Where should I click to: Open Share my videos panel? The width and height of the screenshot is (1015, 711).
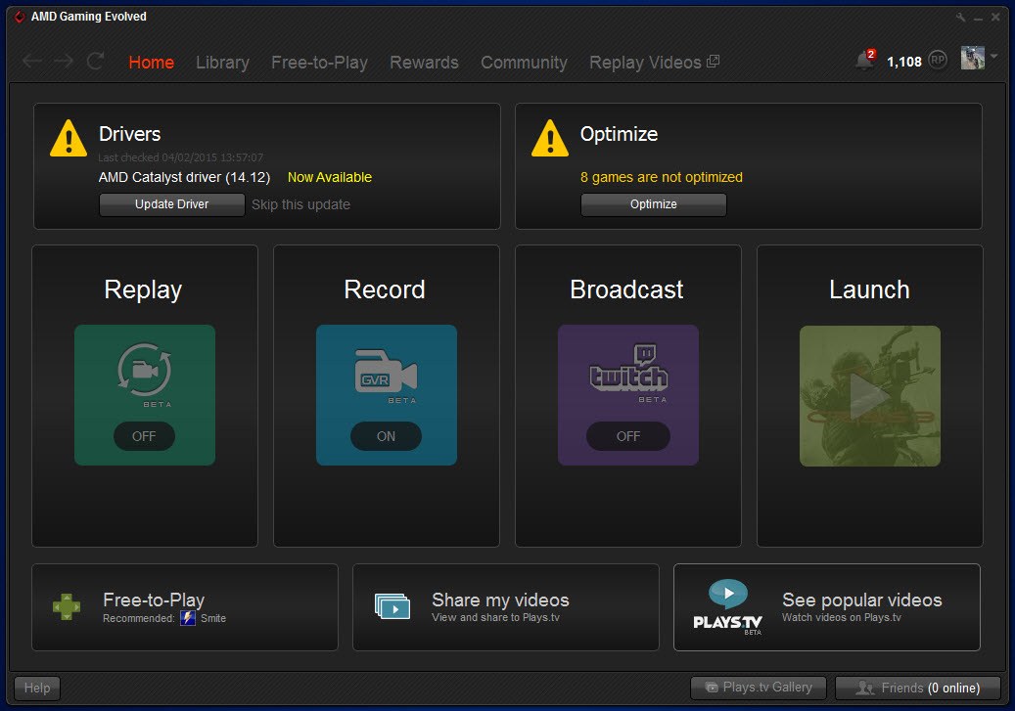(506, 606)
